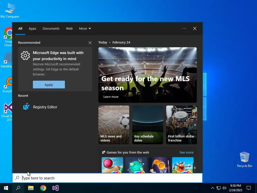The width and height of the screenshot is (257, 193).
Task: Open the MLS season hero banner
Action: 148,75
